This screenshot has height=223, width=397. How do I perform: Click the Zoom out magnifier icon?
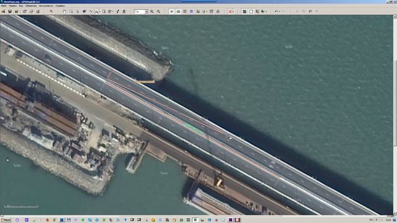click(159, 11)
